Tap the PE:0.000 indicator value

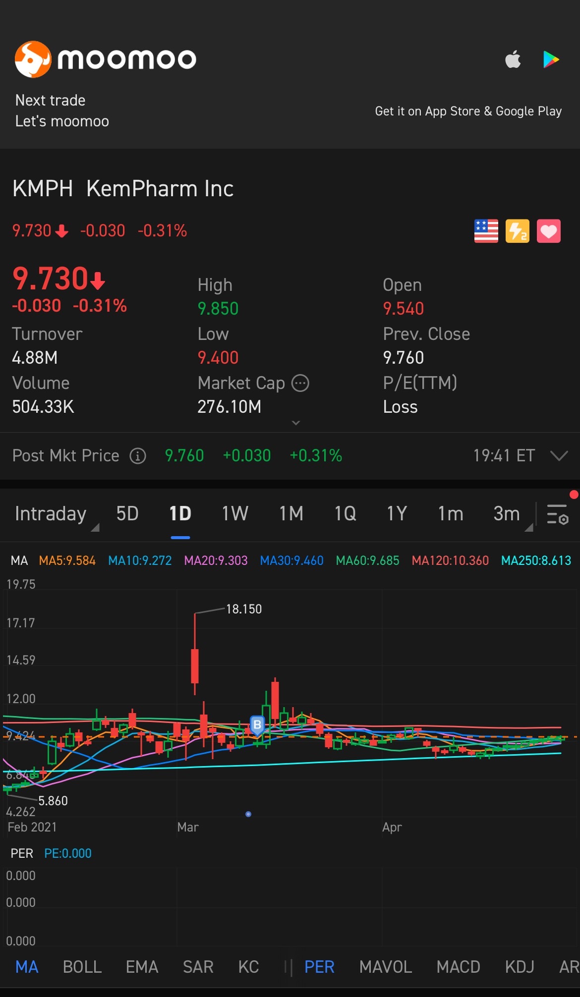(68, 853)
